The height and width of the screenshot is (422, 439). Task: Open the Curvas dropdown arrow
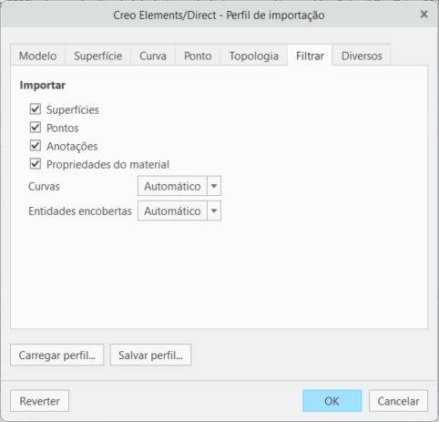pos(214,186)
